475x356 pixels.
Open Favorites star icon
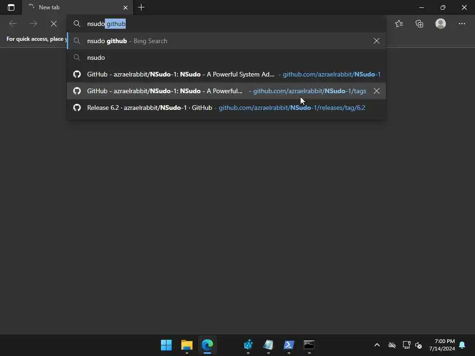399,24
